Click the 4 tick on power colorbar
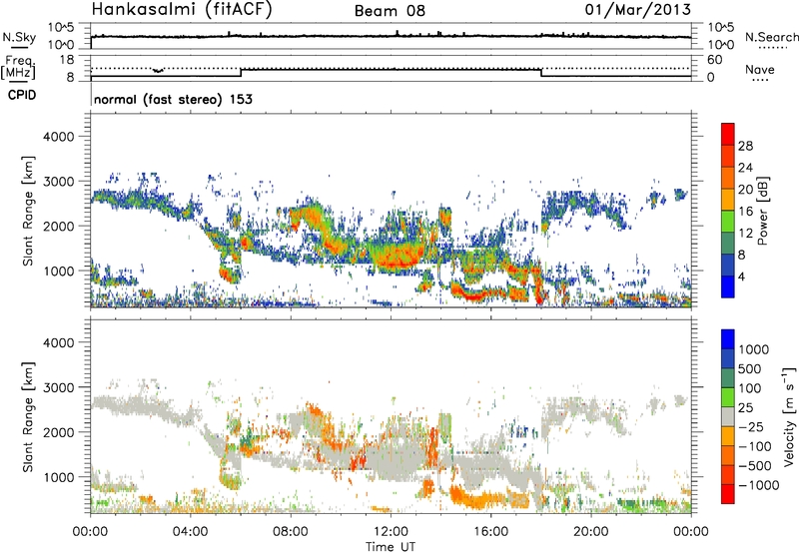The height and width of the screenshot is (553, 799). click(741, 277)
